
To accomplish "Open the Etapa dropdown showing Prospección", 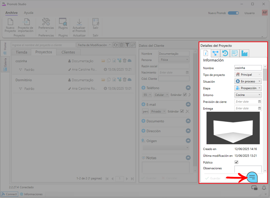I will click(248, 88).
